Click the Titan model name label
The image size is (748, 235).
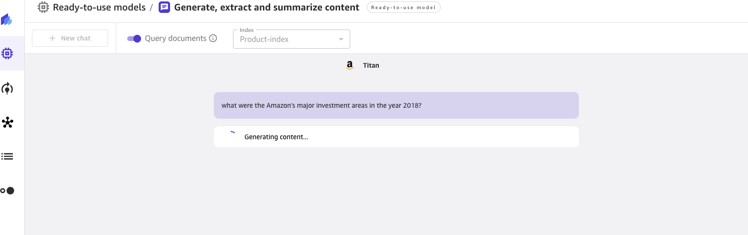pos(371,65)
